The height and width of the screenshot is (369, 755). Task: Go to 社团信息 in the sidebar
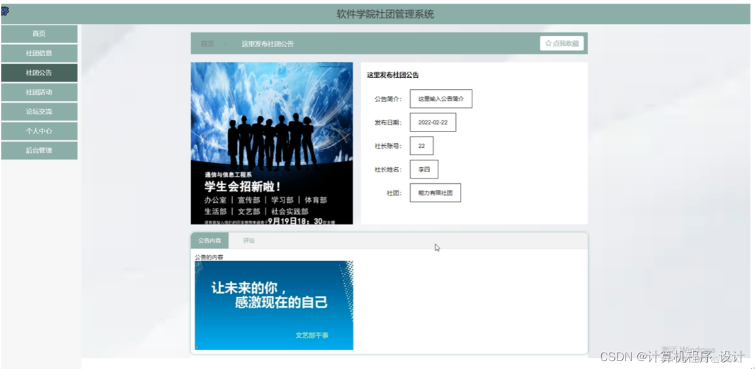[x=39, y=54]
